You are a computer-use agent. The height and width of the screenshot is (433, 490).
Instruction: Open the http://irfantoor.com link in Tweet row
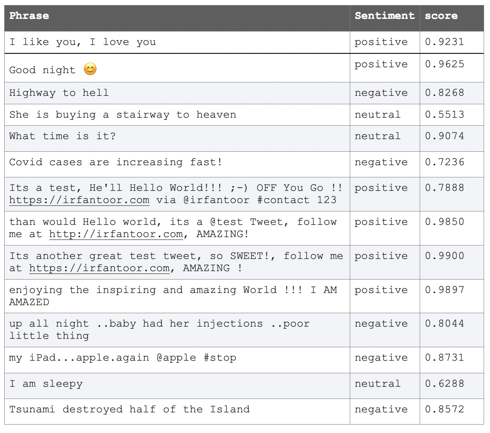tap(116, 234)
